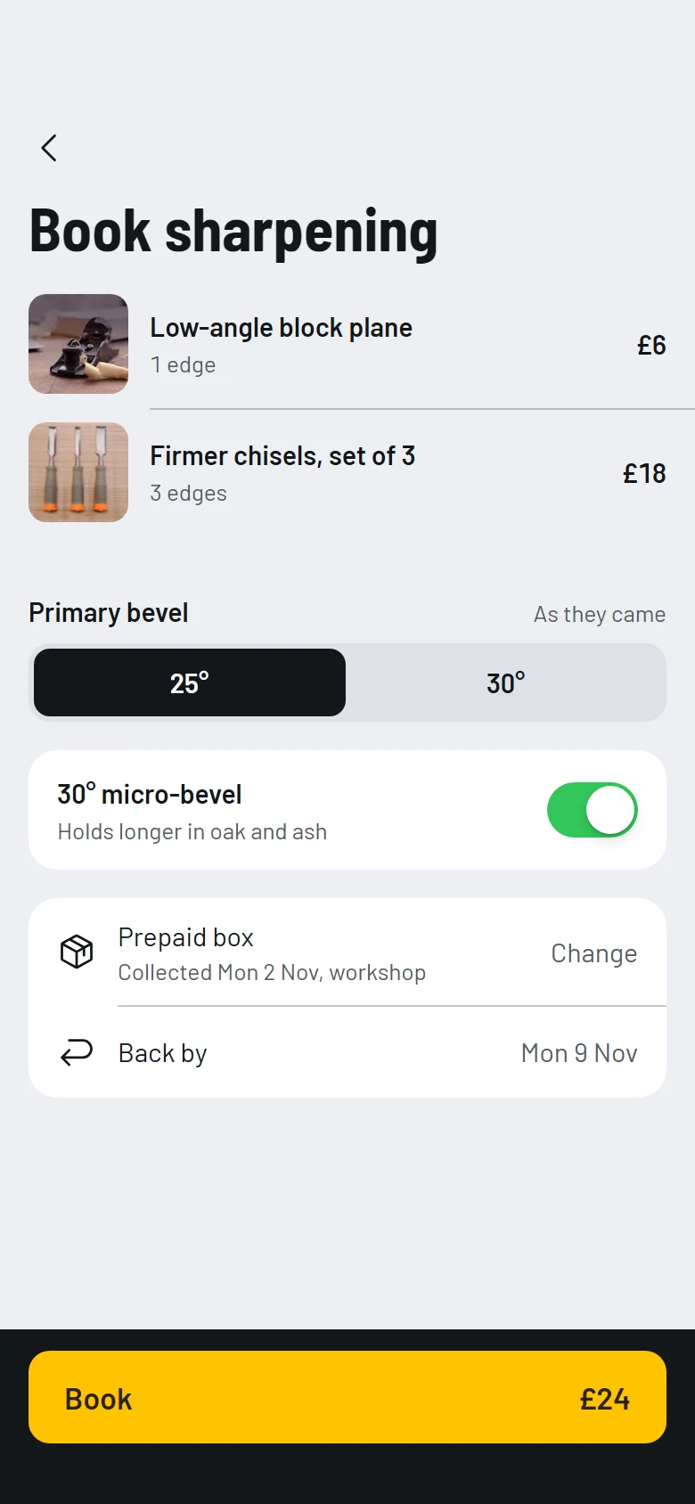
Task: Select the Low-angle block plane item
Action: [347, 344]
